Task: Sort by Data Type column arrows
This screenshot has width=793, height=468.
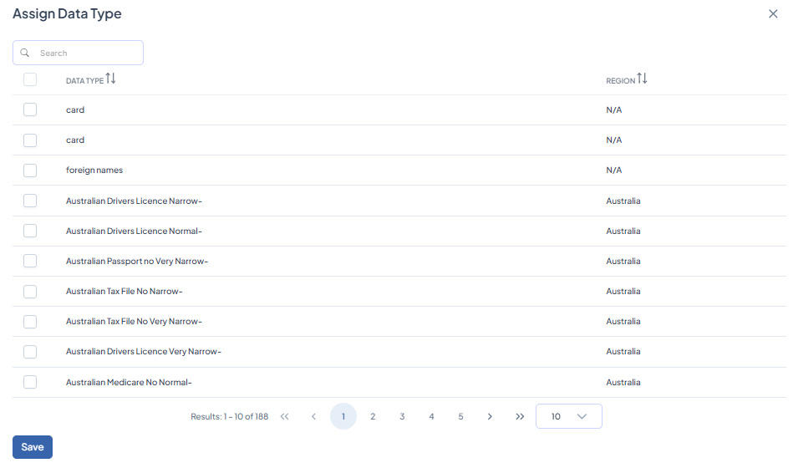Action: pos(111,79)
